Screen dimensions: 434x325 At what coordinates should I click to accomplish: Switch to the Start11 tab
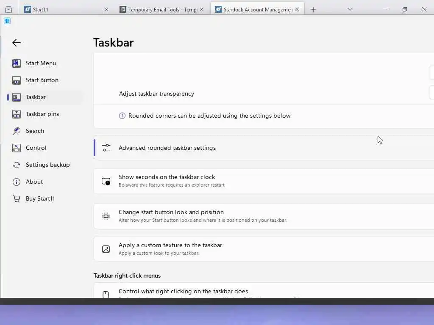coord(65,9)
